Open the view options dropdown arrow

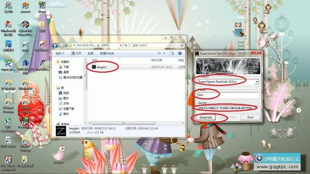pos(164,53)
